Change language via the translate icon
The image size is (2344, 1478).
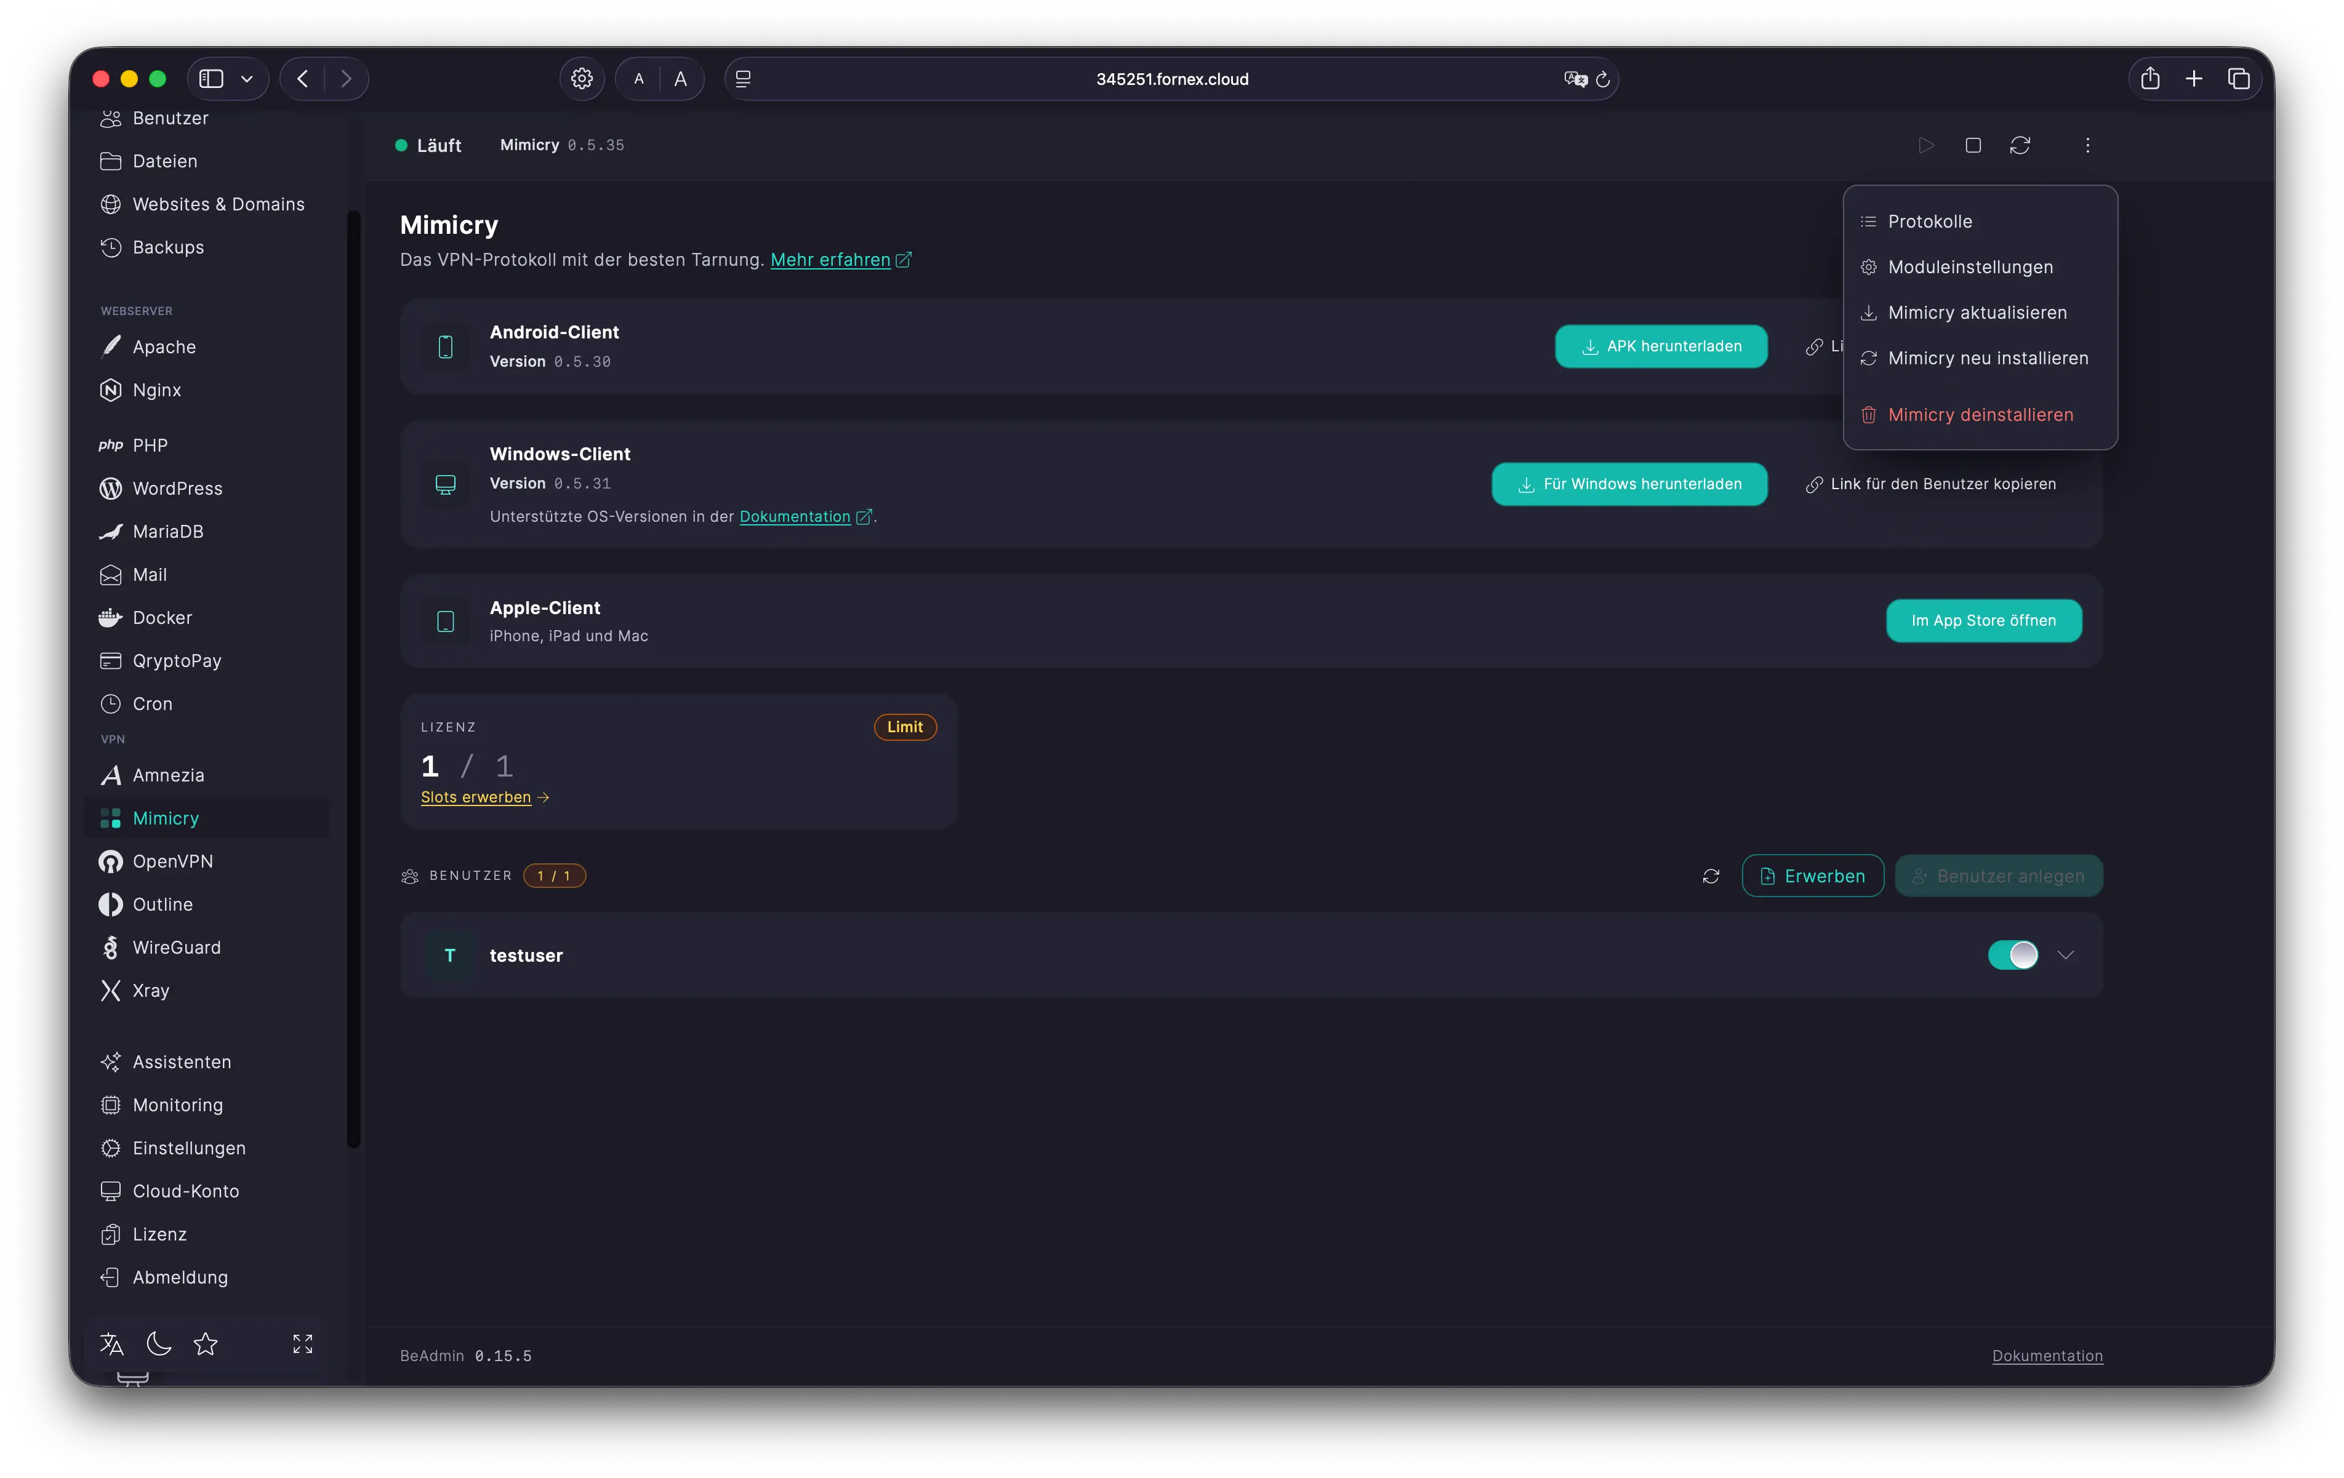(x=112, y=1344)
